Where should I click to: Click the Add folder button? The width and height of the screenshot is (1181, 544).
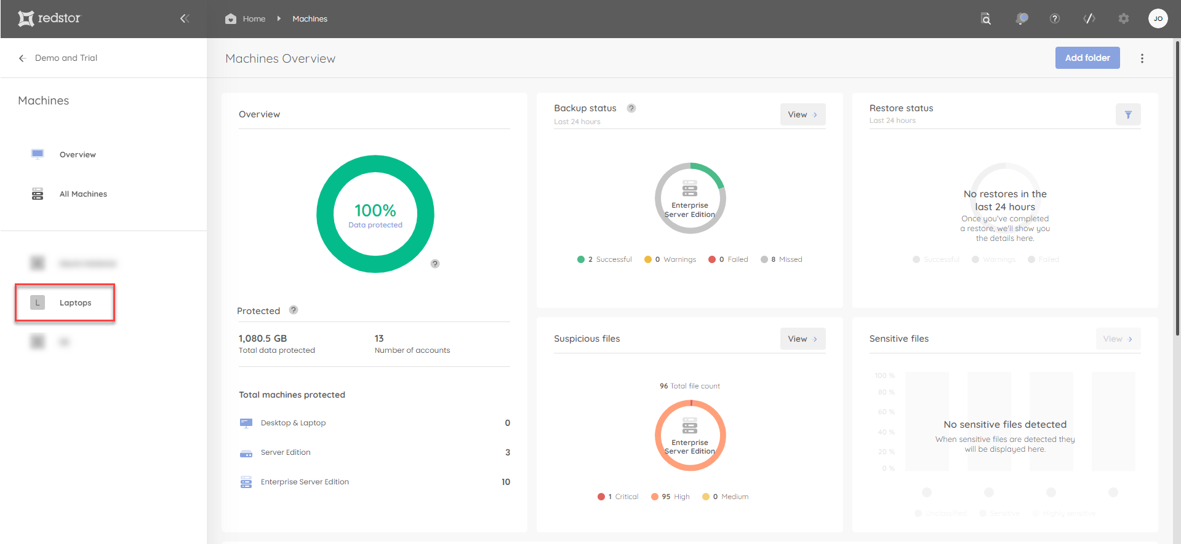pyautogui.click(x=1087, y=58)
